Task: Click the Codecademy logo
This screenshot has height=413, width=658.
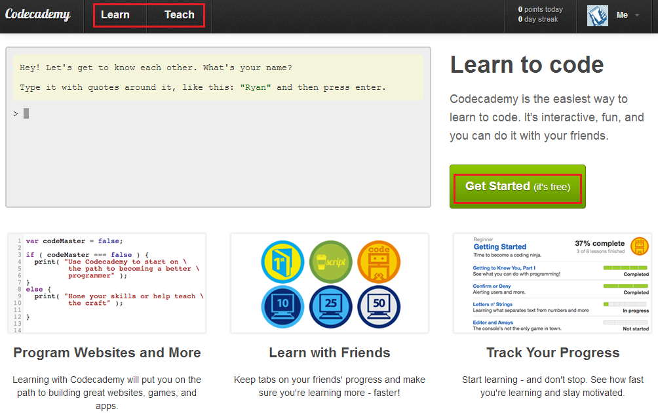Action: tap(38, 14)
